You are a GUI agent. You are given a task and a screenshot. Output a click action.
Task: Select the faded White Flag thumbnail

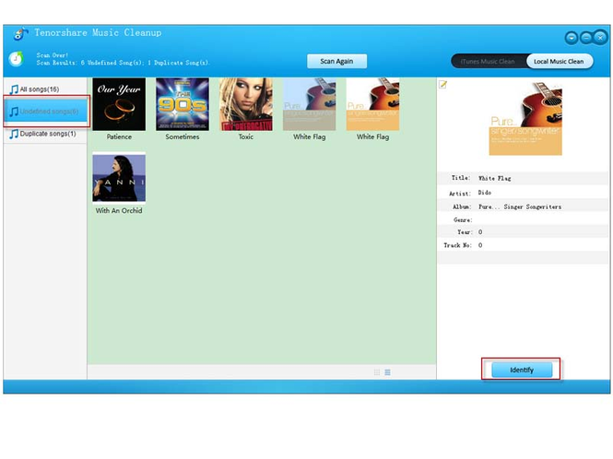[x=309, y=104]
